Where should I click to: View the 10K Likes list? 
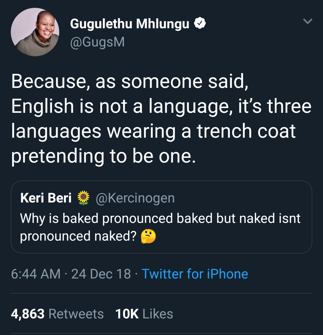144,314
